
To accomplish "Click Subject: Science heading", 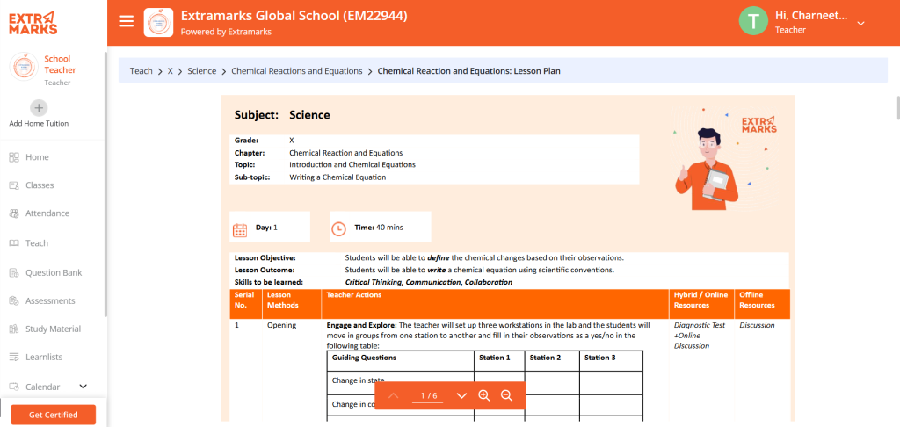I will (x=282, y=115).
